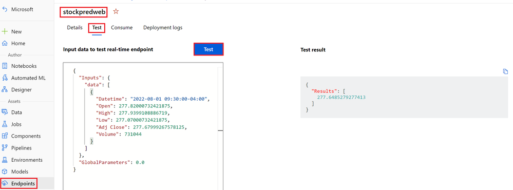This screenshot has height=190, width=513.
Task: Click the Data assets icon
Action: click(x=5, y=112)
